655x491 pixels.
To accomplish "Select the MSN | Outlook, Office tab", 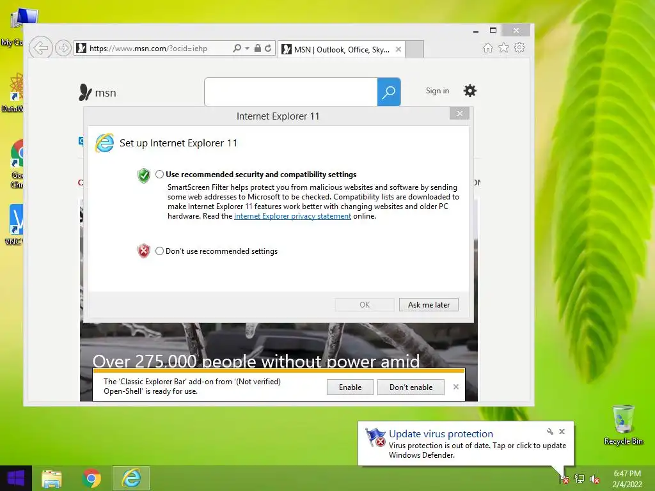I will pos(342,49).
